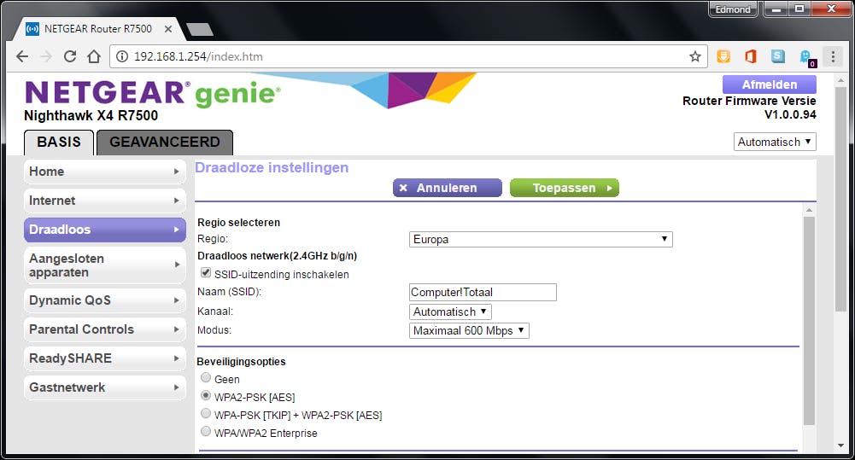The image size is (855, 460).
Task: Open the extension icon with 0 badge
Action: (x=806, y=57)
